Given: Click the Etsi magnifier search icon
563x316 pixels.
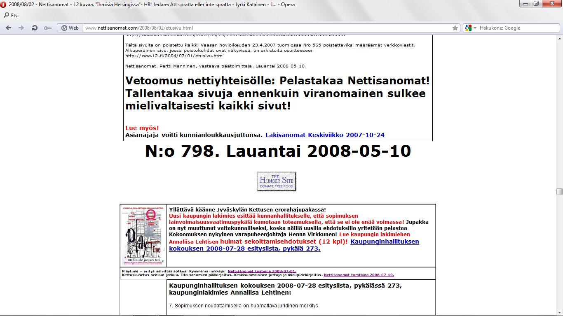Looking at the screenshot, I should tap(6, 16).
